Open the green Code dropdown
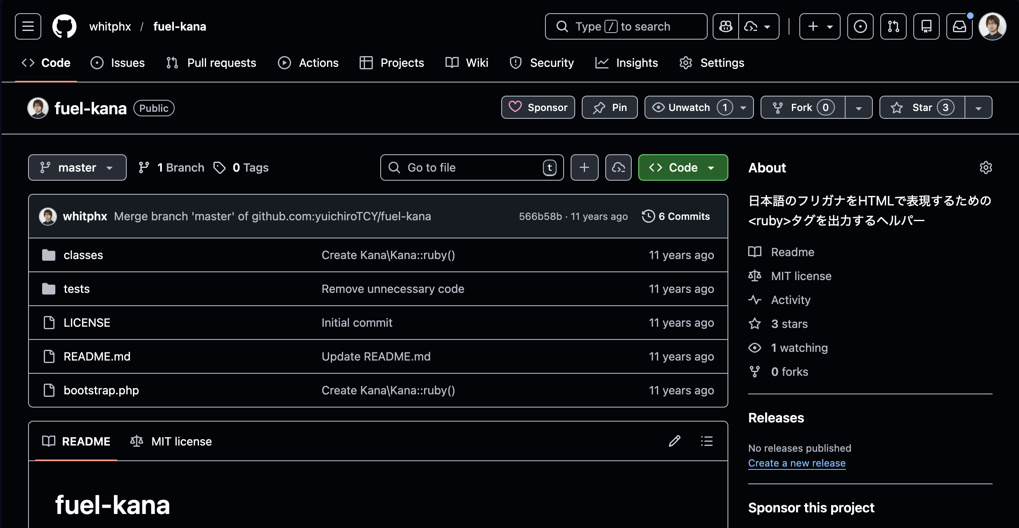The image size is (1019, 528). (683, 167)
